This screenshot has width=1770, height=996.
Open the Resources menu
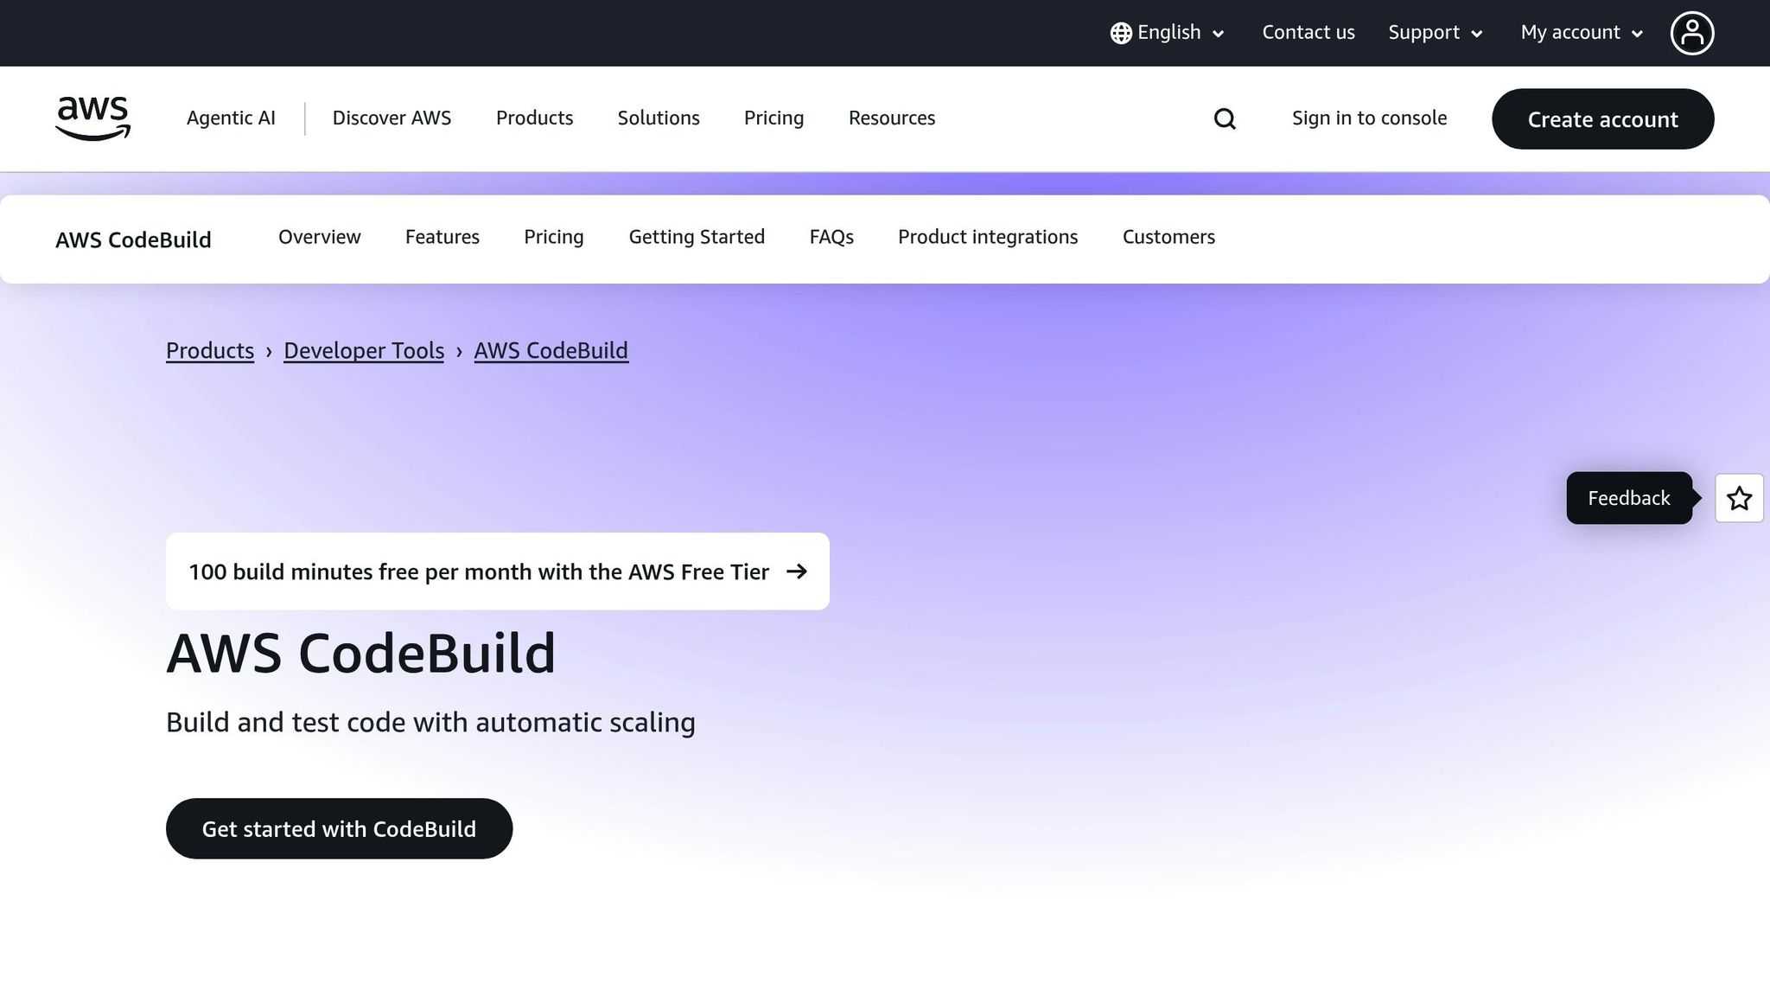(892, 118)
